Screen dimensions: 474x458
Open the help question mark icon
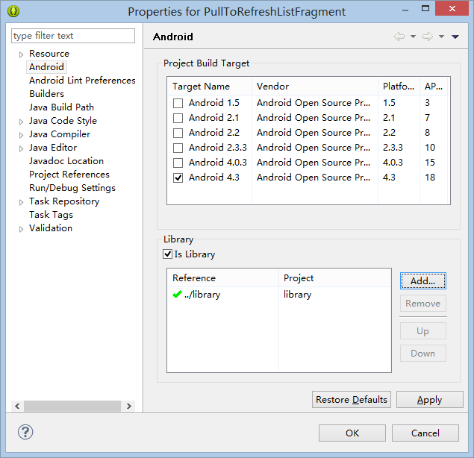(25, 432)
